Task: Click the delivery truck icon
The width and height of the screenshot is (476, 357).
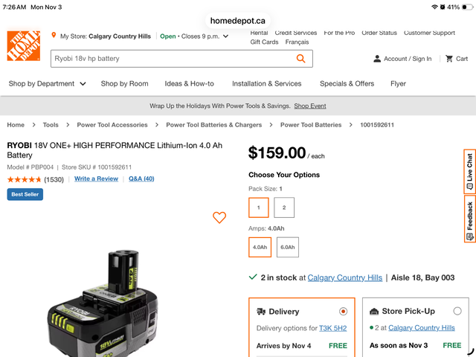Action: coord(261,312)
